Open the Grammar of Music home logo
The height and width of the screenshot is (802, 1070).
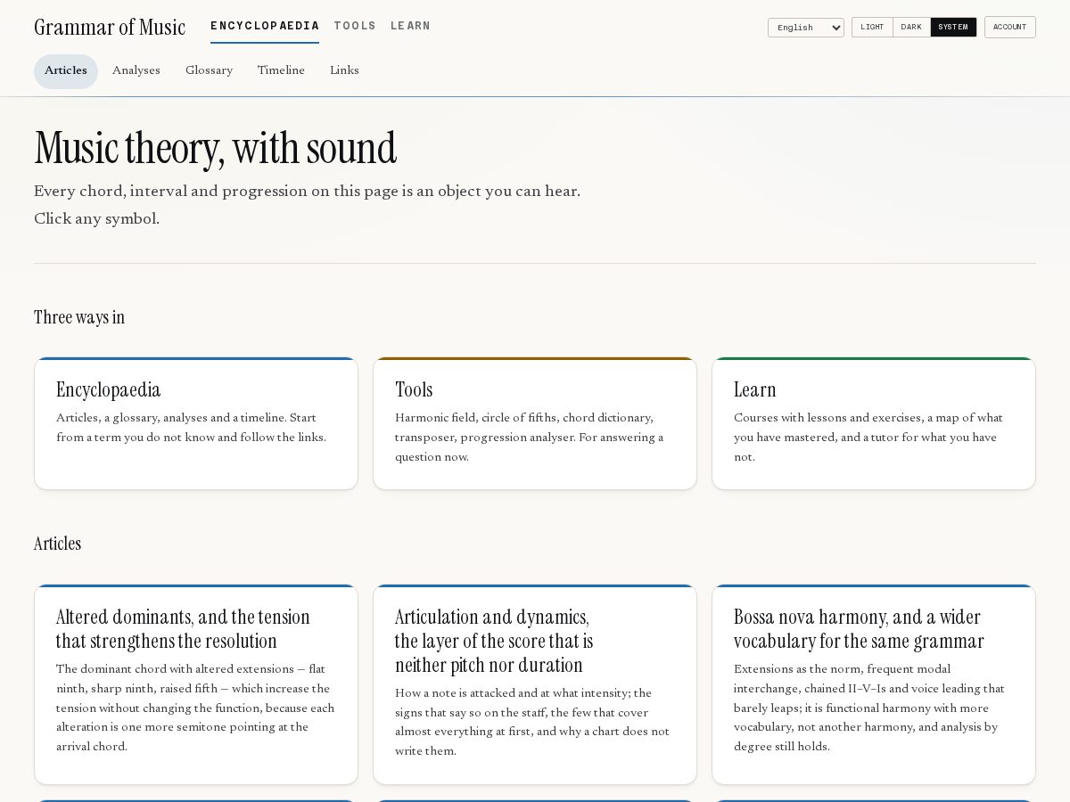[x=110, y=28]
